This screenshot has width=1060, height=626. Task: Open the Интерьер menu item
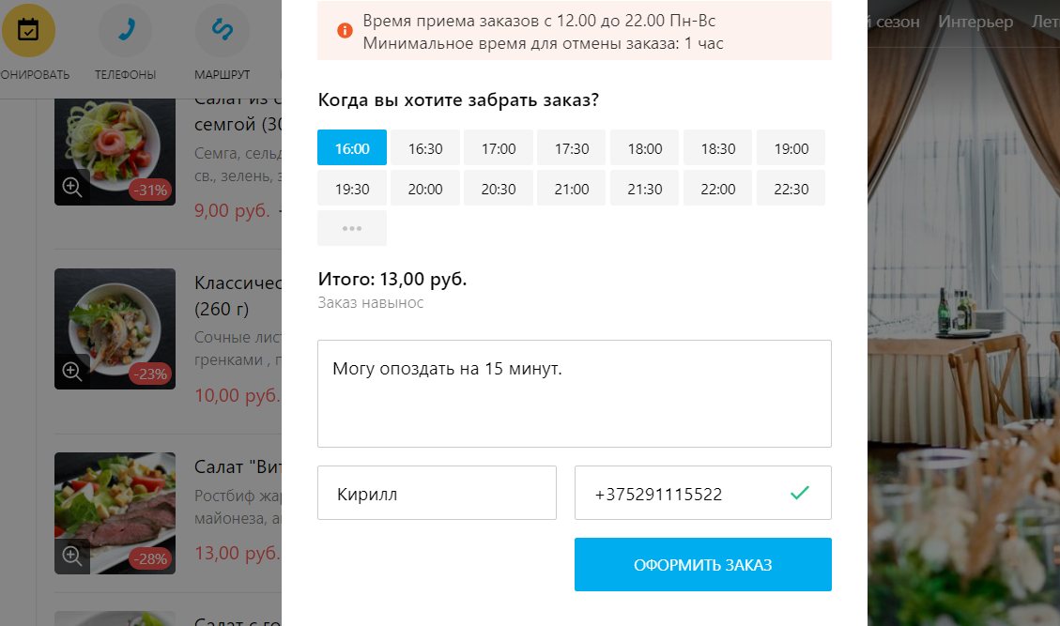click(976, 22)
